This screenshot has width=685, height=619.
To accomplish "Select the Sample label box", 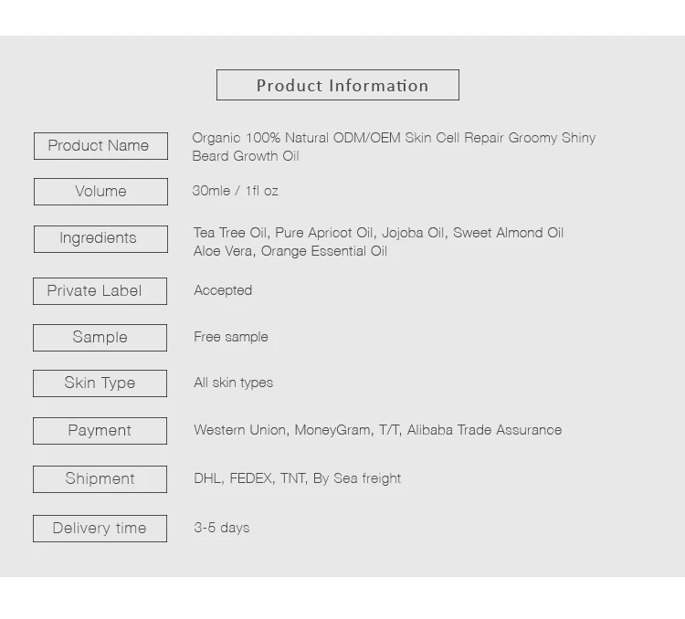I will (100, 338).
